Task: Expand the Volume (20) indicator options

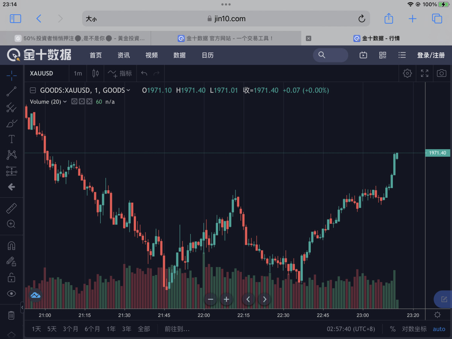Action: click(x=65, y=102)
